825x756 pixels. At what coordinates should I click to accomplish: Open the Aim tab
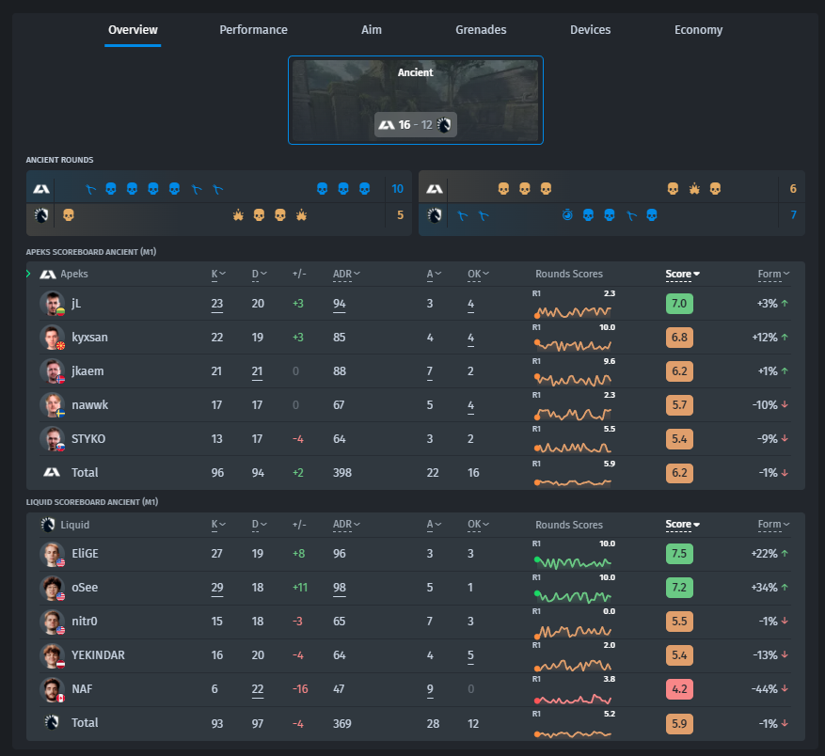[x=372, y=30]
